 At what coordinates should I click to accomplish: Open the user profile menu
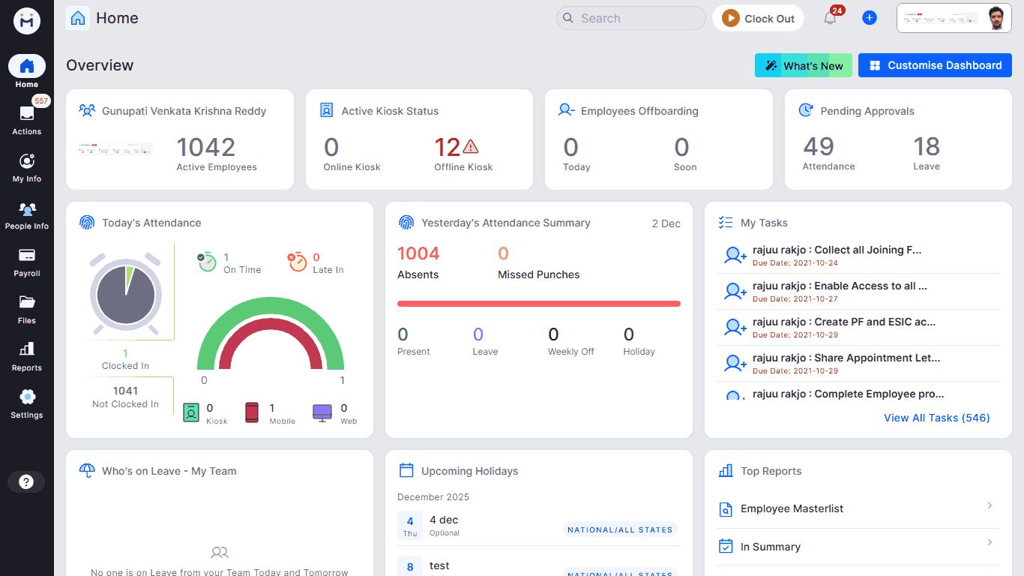[954, 19]
